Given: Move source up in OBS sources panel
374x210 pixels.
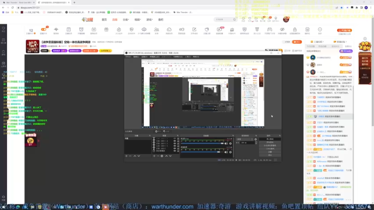Looking at the screenshot, I should [166, 156].
